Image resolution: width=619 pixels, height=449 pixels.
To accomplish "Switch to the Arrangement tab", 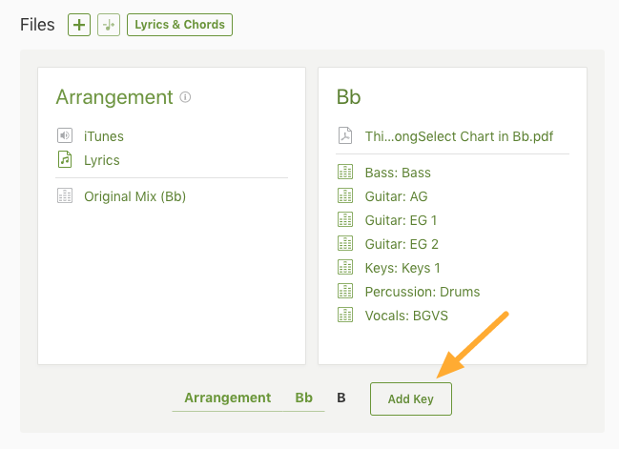I will (x=228, y=398).
